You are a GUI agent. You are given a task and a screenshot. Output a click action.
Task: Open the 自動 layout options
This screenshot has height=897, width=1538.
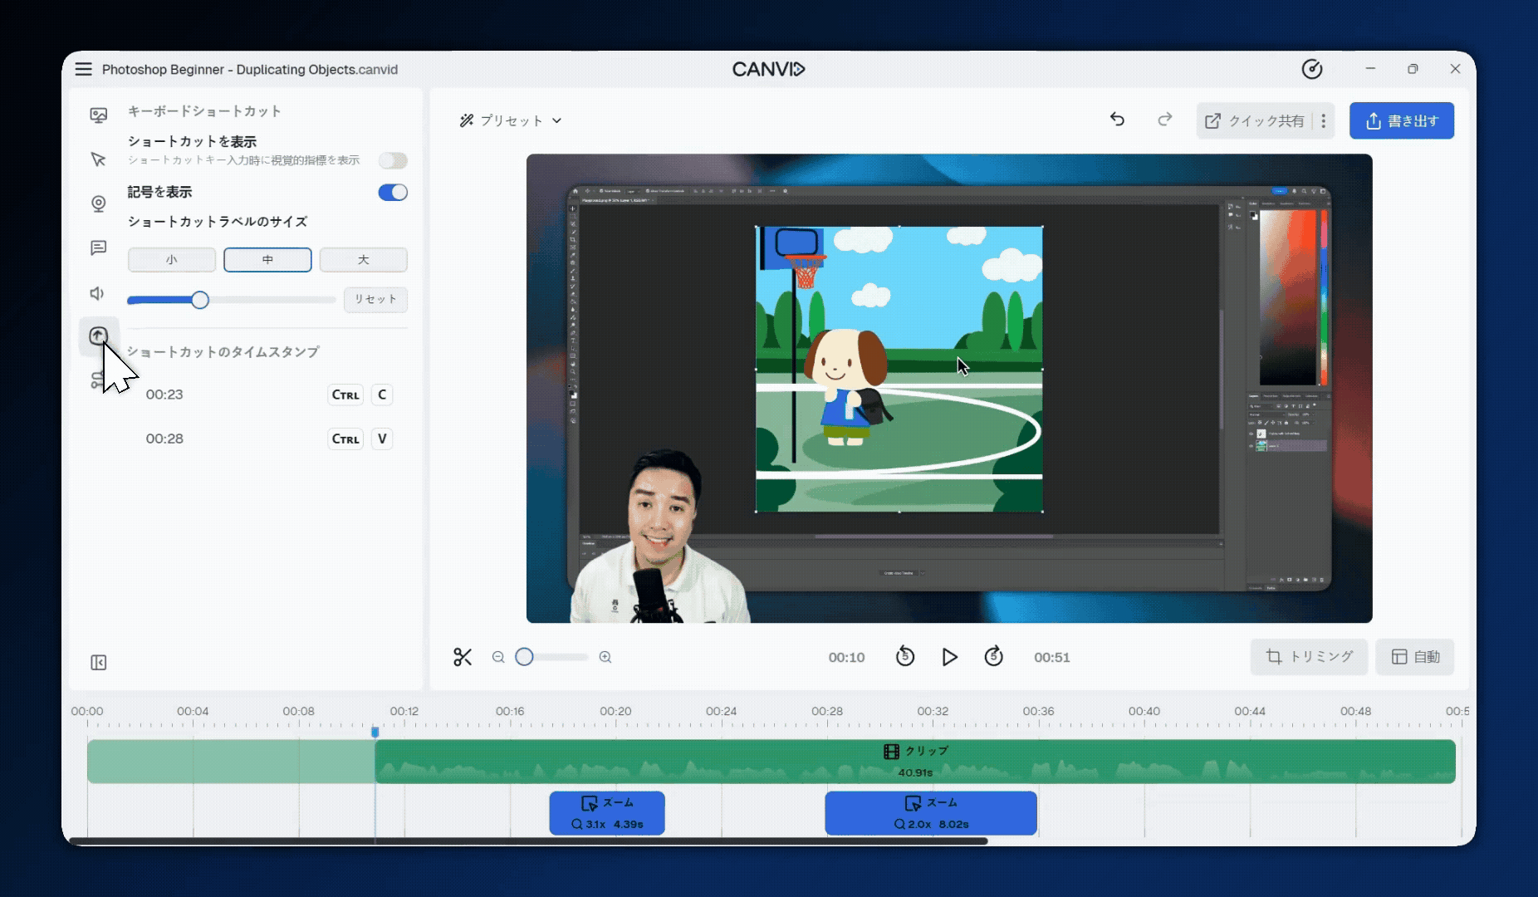(1415, 657)
